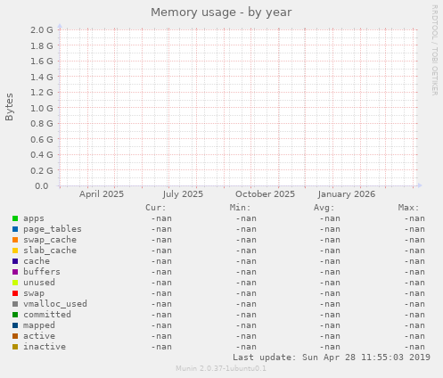Click the 'active' legend label
443x378 pixels.
39,336
